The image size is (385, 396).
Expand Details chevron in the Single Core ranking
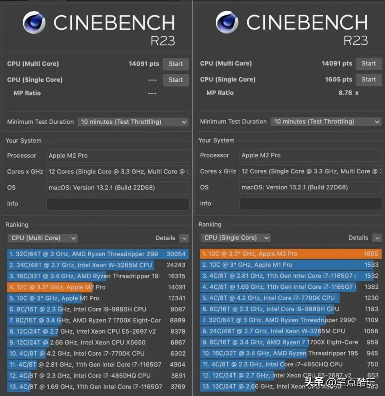(x=377, y=238)
